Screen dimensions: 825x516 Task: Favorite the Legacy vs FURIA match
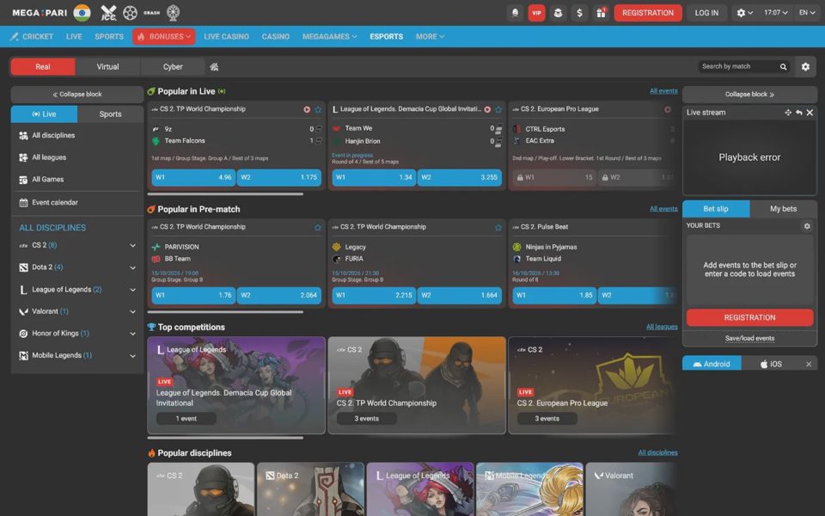pyautogui.click(x=498, y=227)
